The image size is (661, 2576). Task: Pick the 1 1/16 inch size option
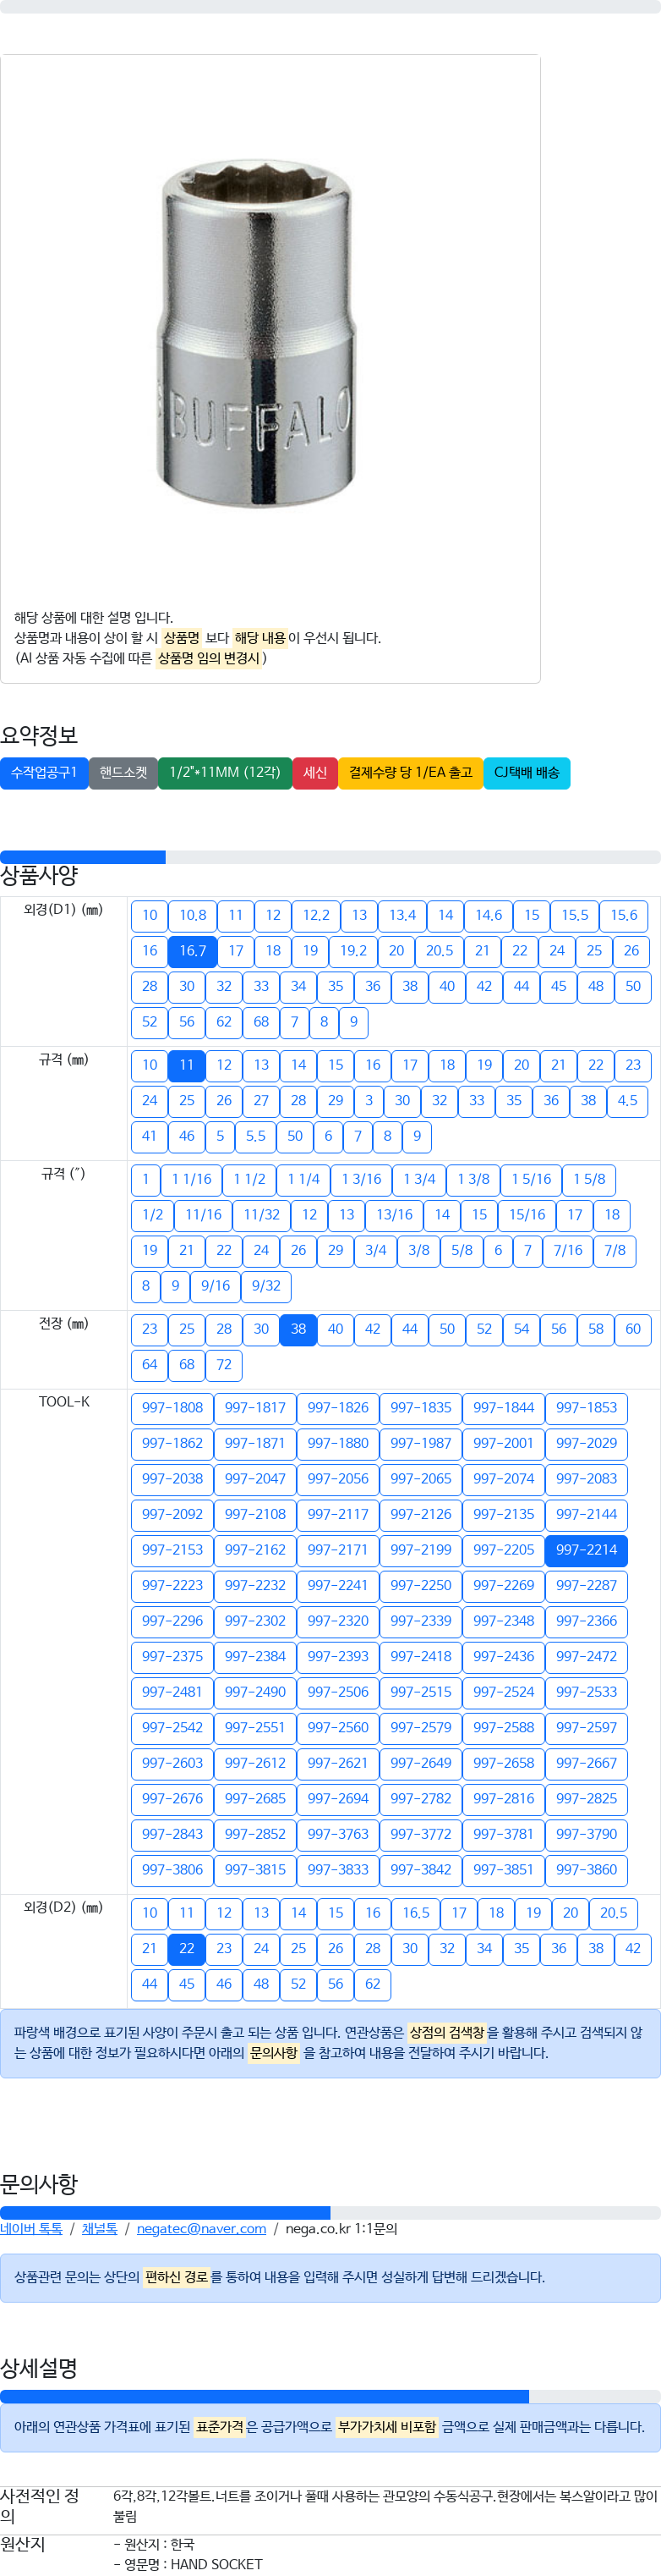[192, 1179]
